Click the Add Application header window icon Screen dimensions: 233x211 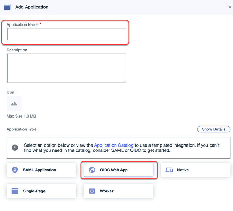(7, 7)
